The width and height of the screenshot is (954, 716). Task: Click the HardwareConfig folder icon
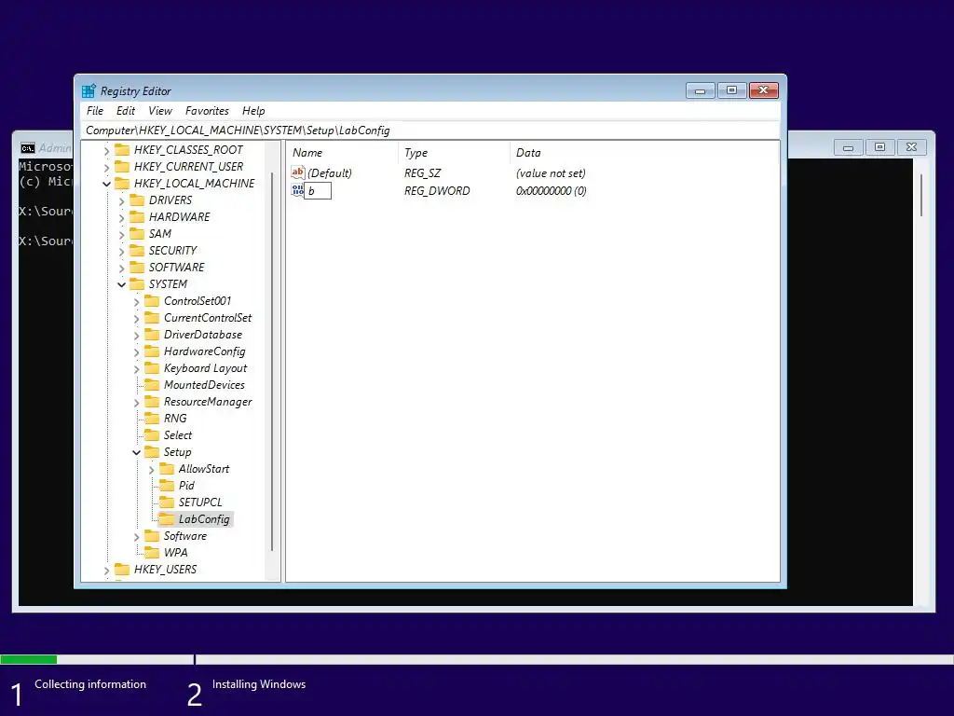point(152,351)
